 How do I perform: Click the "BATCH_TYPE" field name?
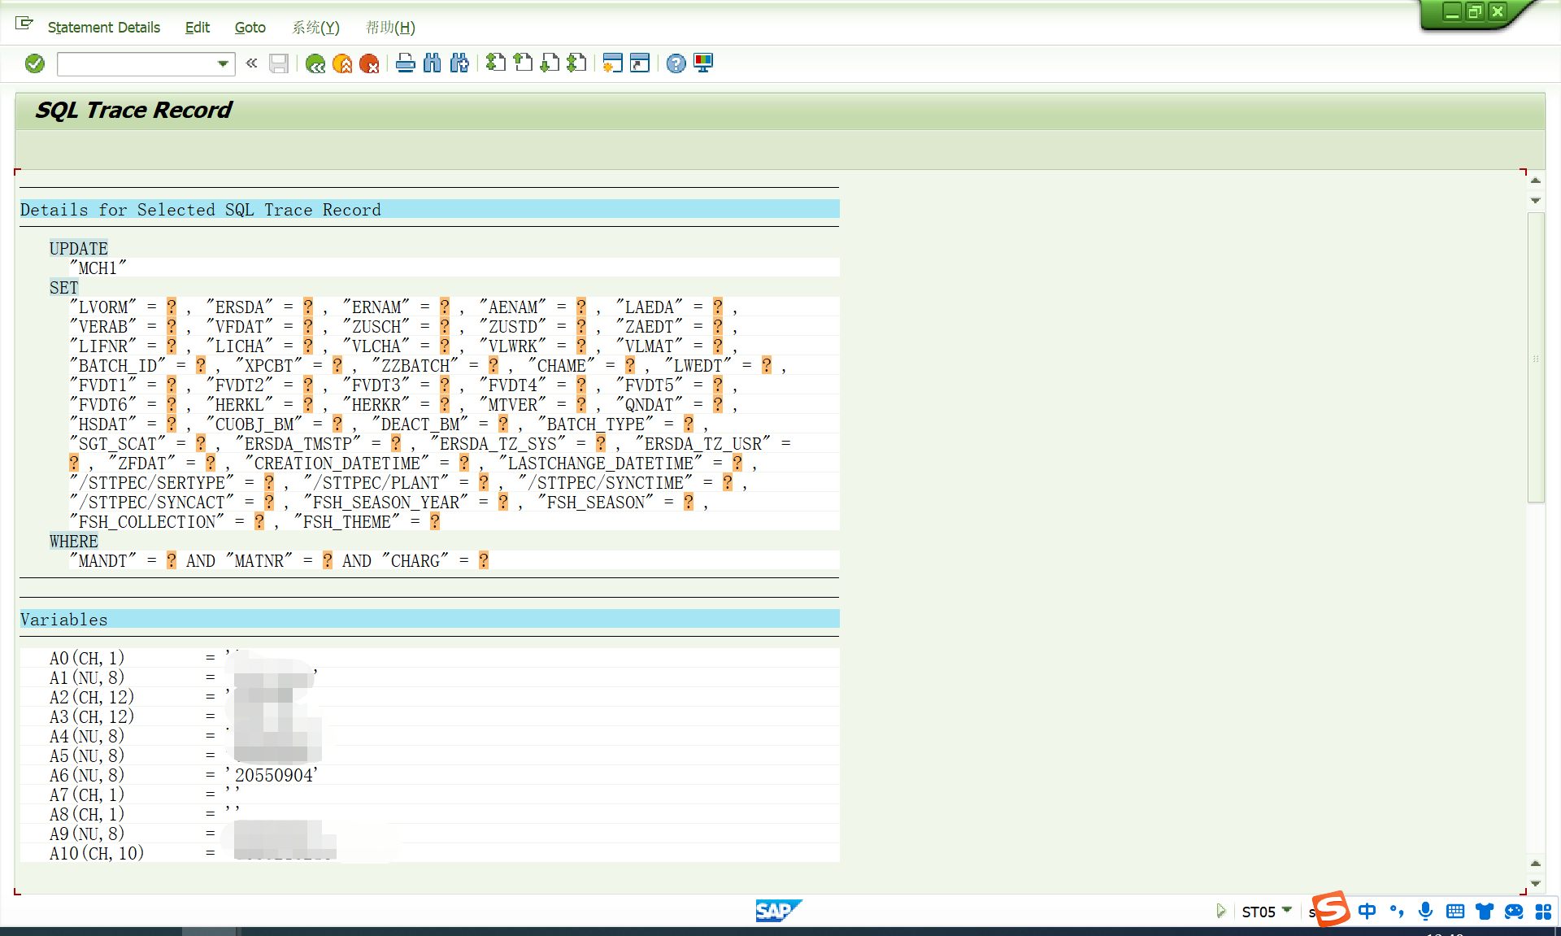coord(595,424)
